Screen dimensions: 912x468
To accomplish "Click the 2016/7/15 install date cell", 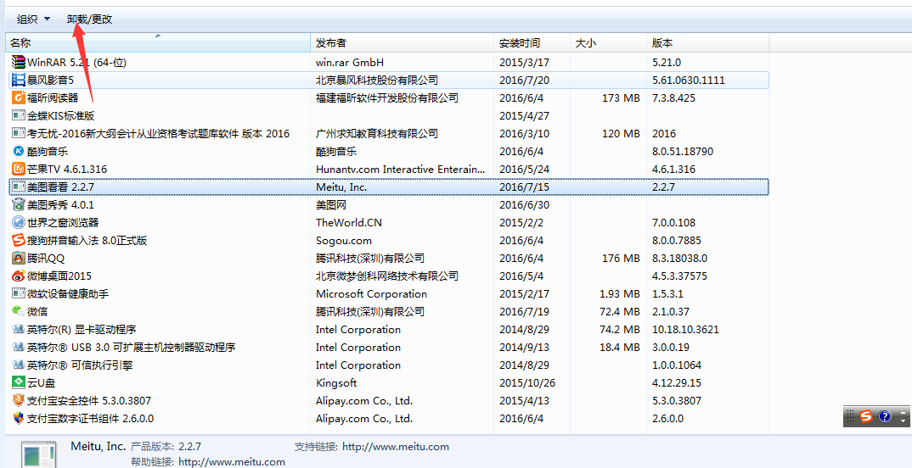I will pos(525,187).
